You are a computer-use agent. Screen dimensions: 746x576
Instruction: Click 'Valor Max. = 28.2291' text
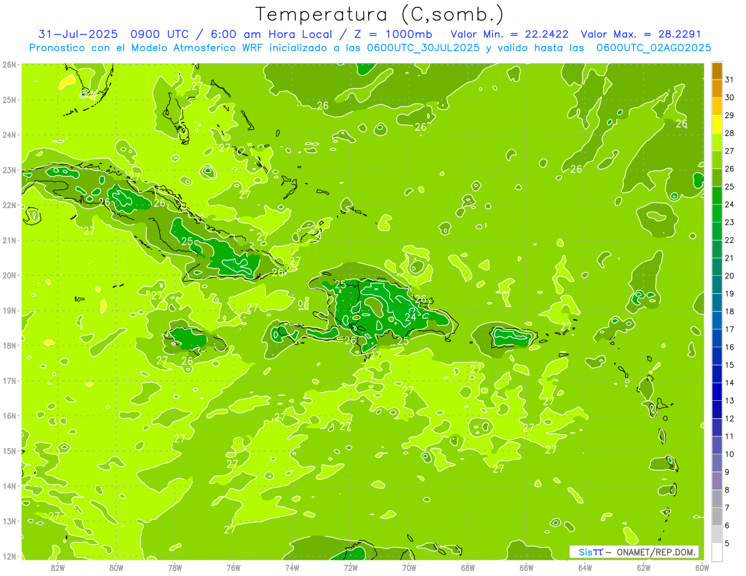click(640, 34)
